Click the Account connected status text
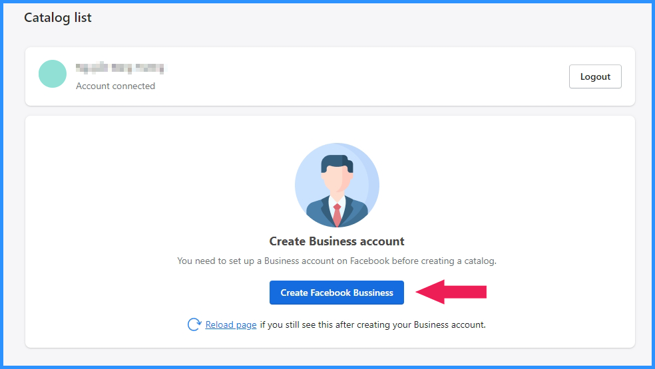Image resolution: width=655 pixels, height=369 pixels. pos(115,86)
